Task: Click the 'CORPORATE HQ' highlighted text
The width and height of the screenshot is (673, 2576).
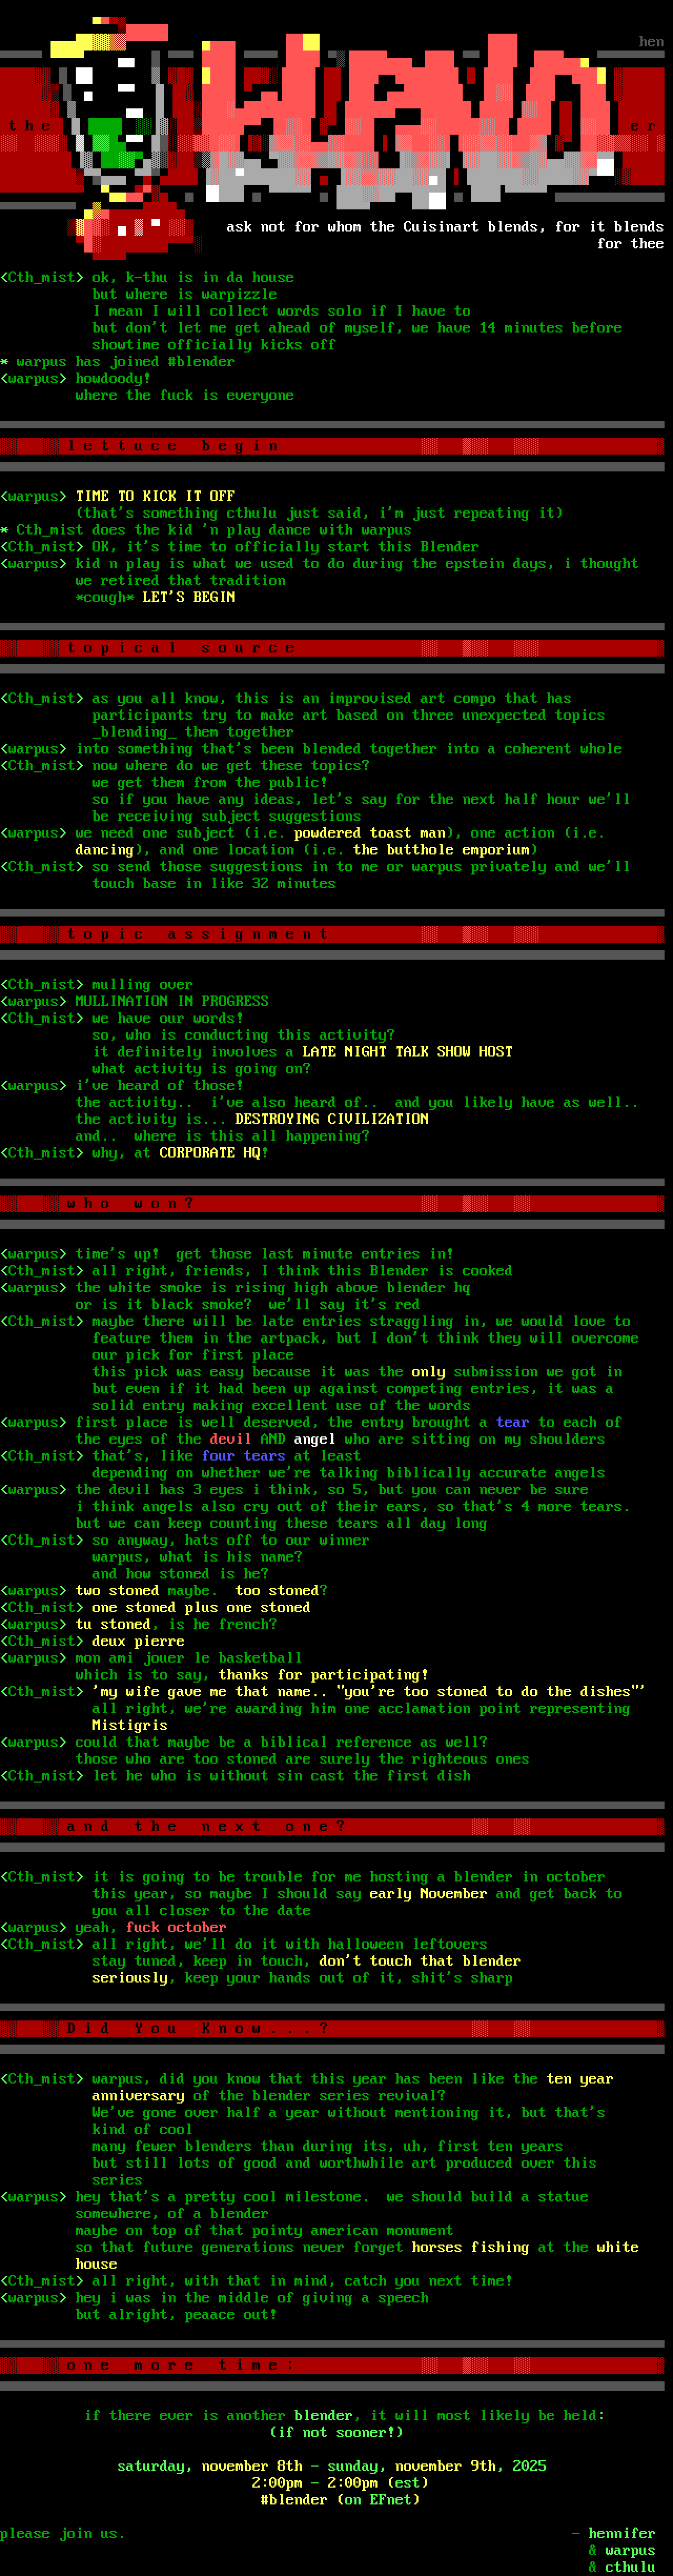Action: (x=210, y=1153)
